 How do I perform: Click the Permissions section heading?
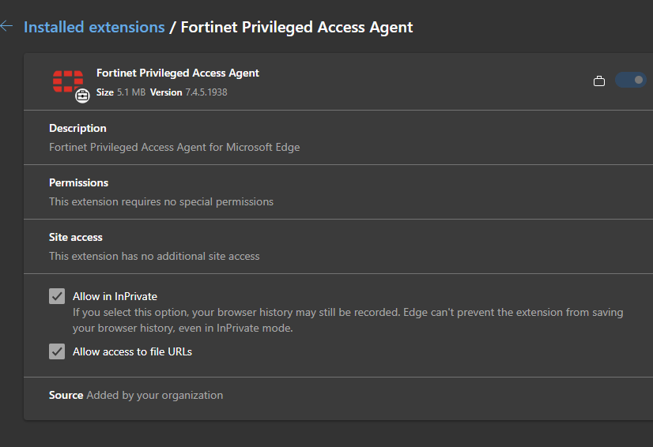pos(78,182)
